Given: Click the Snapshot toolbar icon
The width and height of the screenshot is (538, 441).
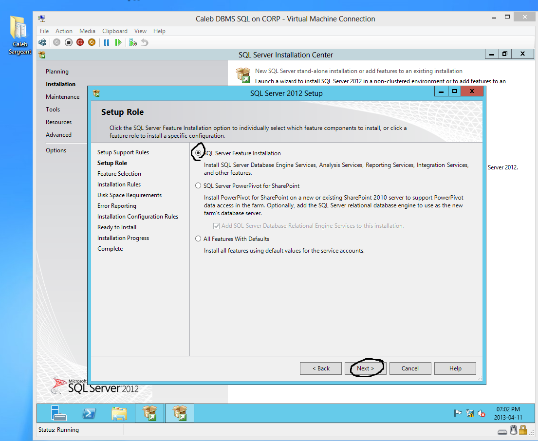Looking at the screenshot, I should pos(133,42).
